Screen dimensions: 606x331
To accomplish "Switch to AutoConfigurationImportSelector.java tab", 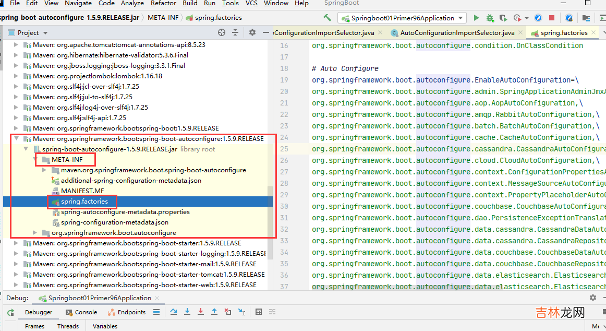I will (457, 32).
